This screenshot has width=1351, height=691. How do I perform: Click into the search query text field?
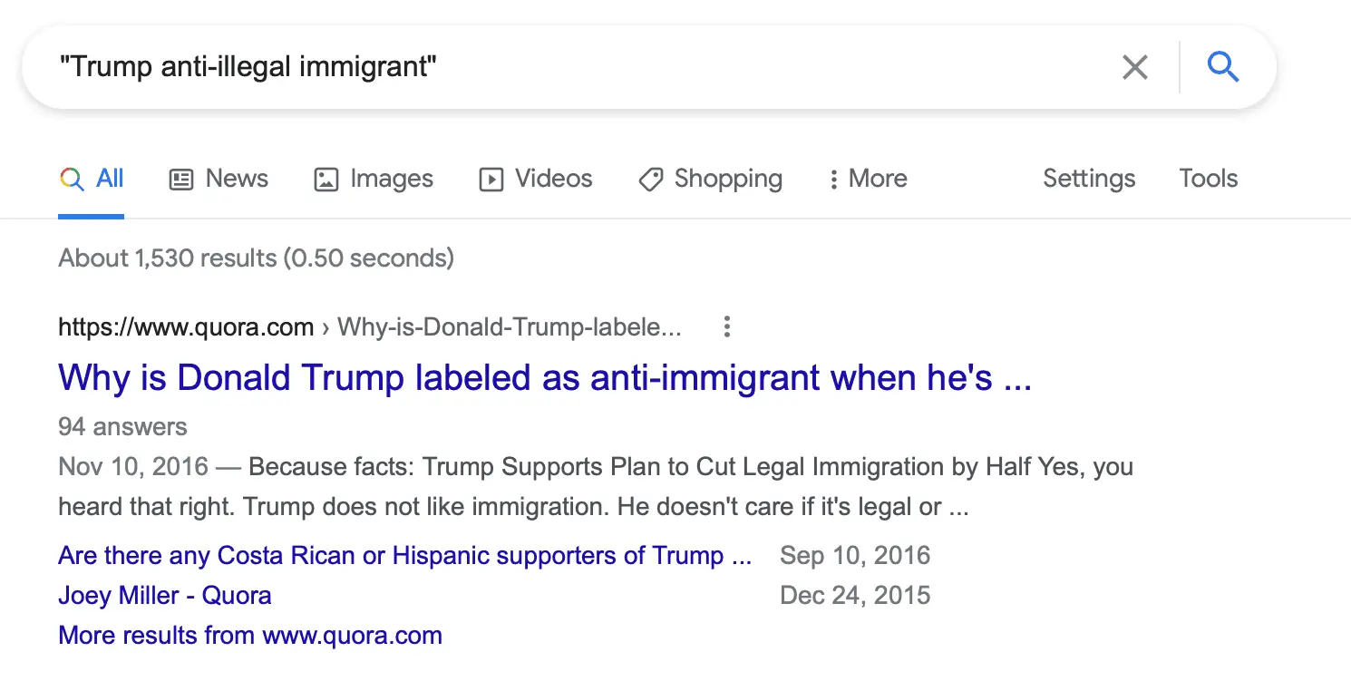[580, 67]
